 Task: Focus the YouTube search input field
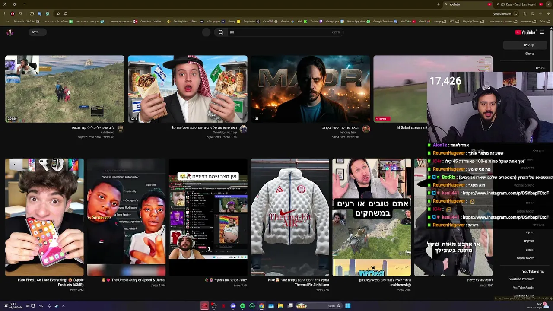tap(285, 32)
